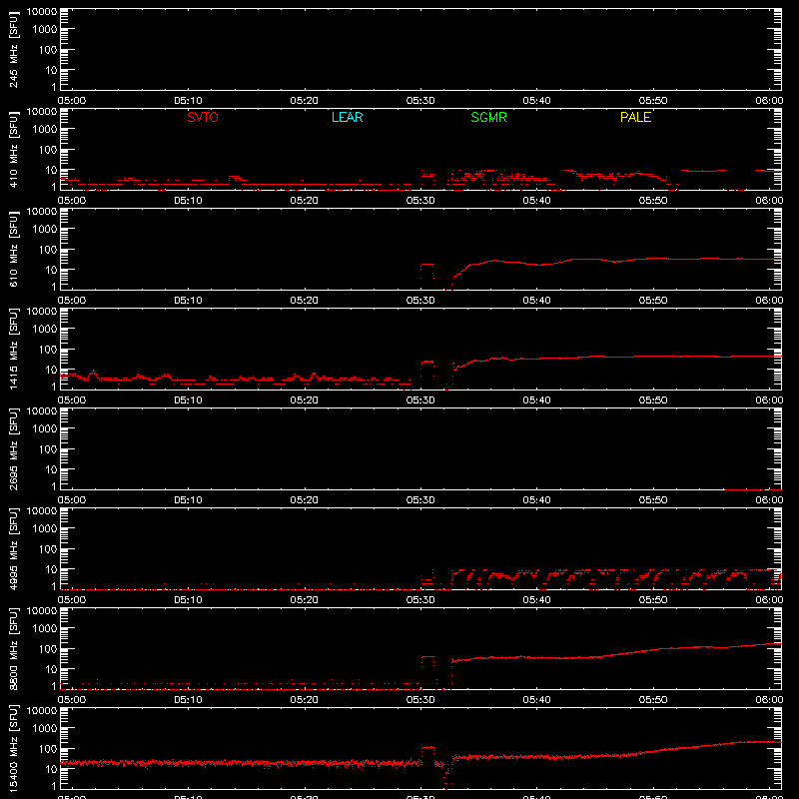Click 05:20 time label below 1415 MHz panel
The height and width of the screenshot is (799, 799).
click(305, 400)
